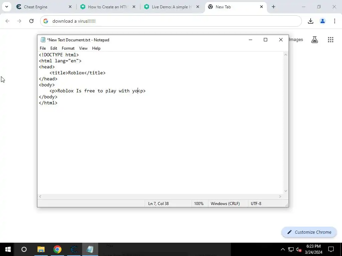Click Notepad vertical scrollbar up arrow
This screenshot has height=256, width=342.
coord(286,55)
